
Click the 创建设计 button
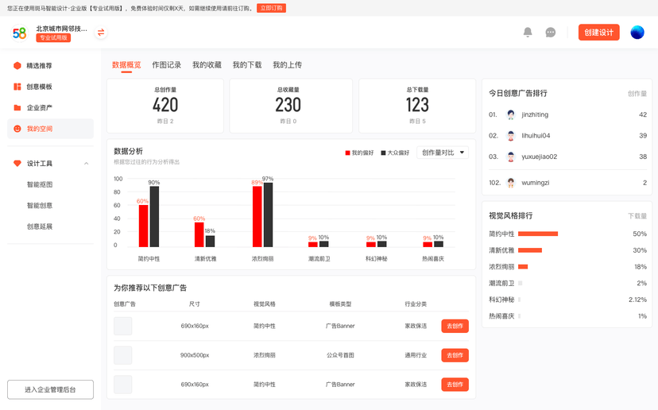(x=599, y=33)
